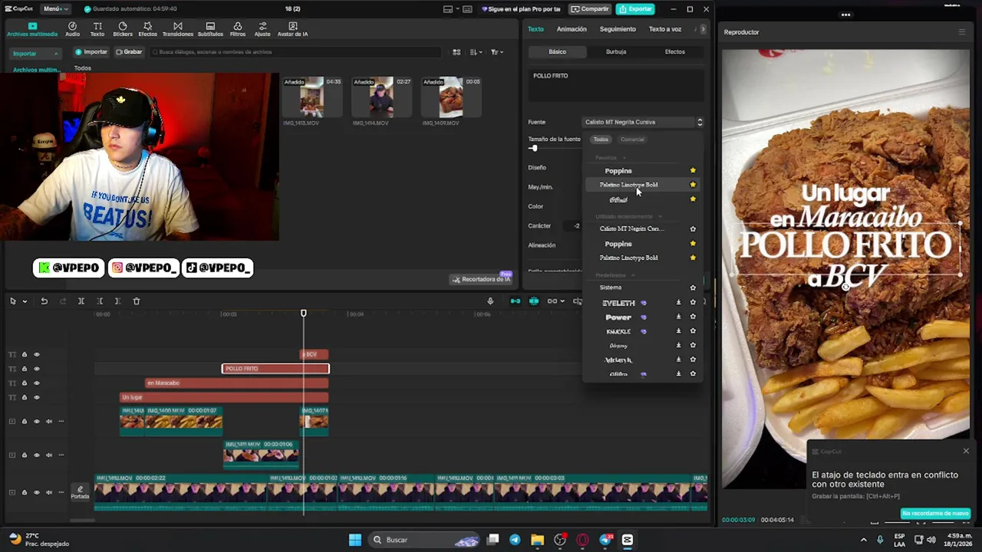The image size is (982, 552).
Task: Download the Power font
Action: (678, 317)
